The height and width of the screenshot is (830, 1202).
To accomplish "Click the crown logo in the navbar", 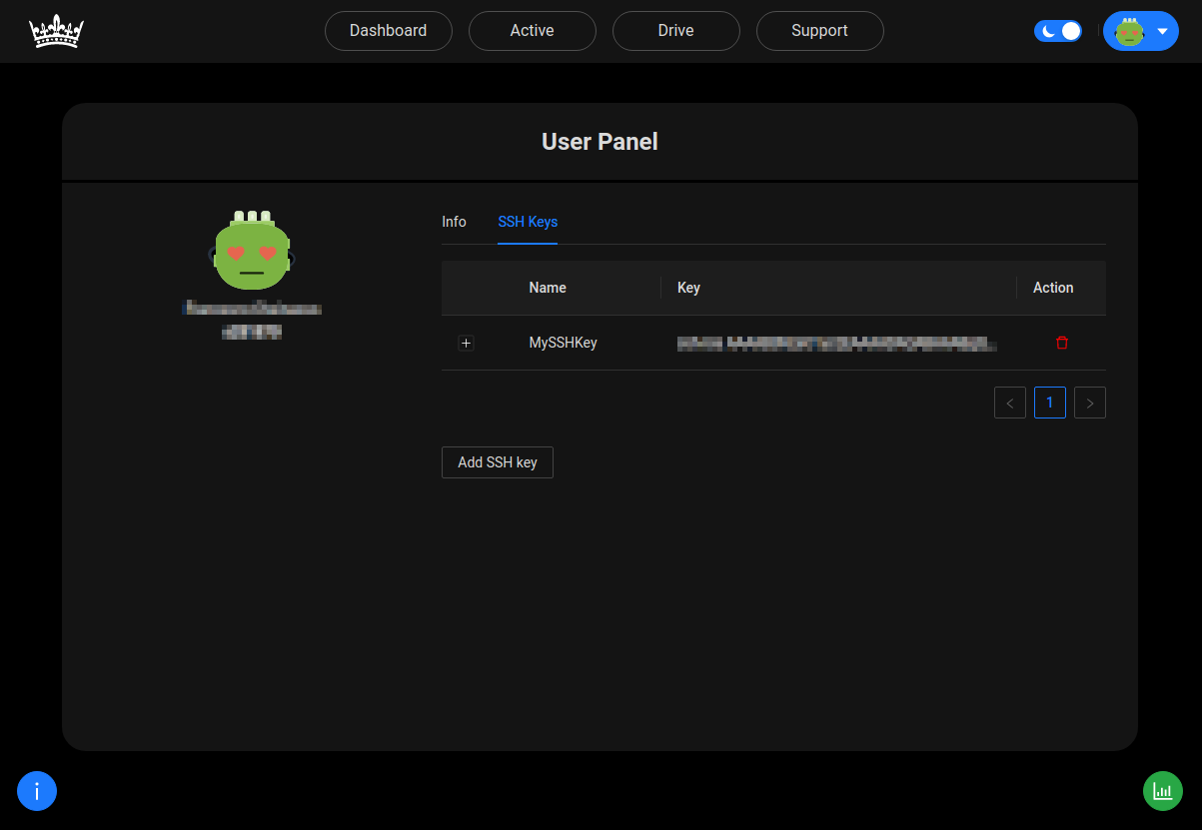I will tap(55, 31).
